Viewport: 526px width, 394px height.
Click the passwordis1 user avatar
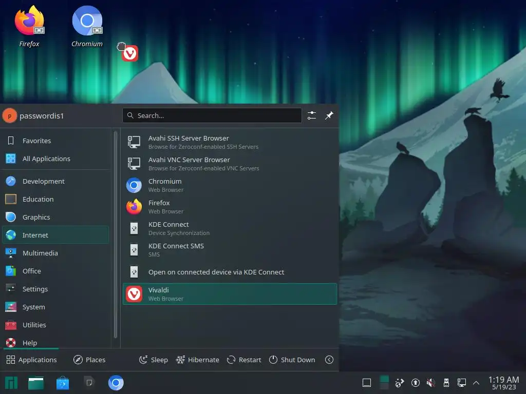(10, 116)
